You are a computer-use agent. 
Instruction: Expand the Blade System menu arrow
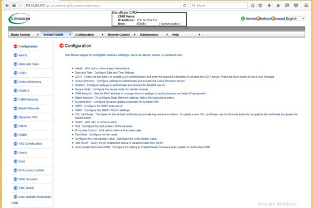pyautogui.click(x=38, y=35)
